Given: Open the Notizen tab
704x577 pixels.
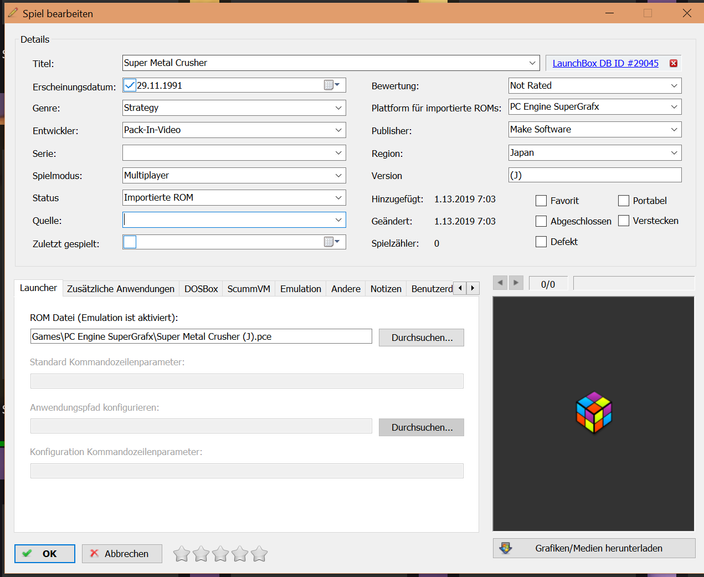Looking at the screenshot, I should (x=386, y=289).
